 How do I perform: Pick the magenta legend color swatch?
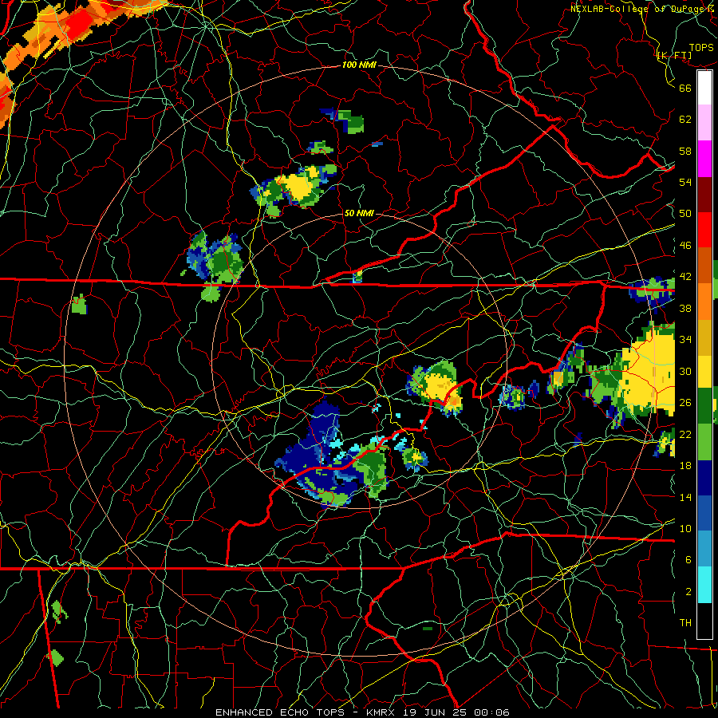pyautogui.click(x=704, y=159)
